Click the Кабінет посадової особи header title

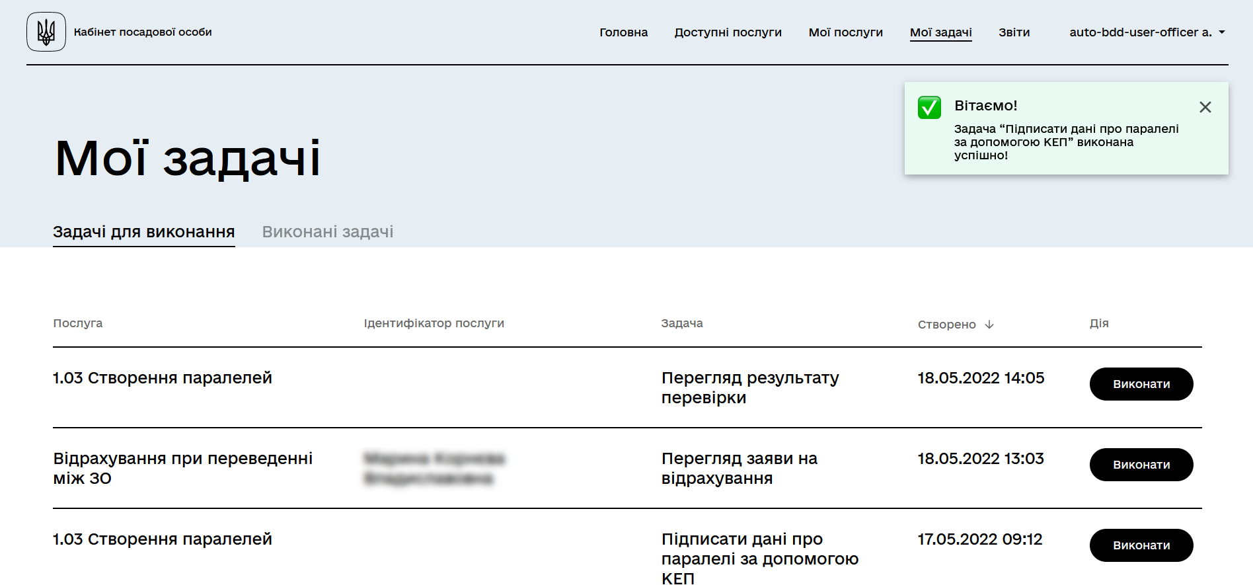[143, 32]
